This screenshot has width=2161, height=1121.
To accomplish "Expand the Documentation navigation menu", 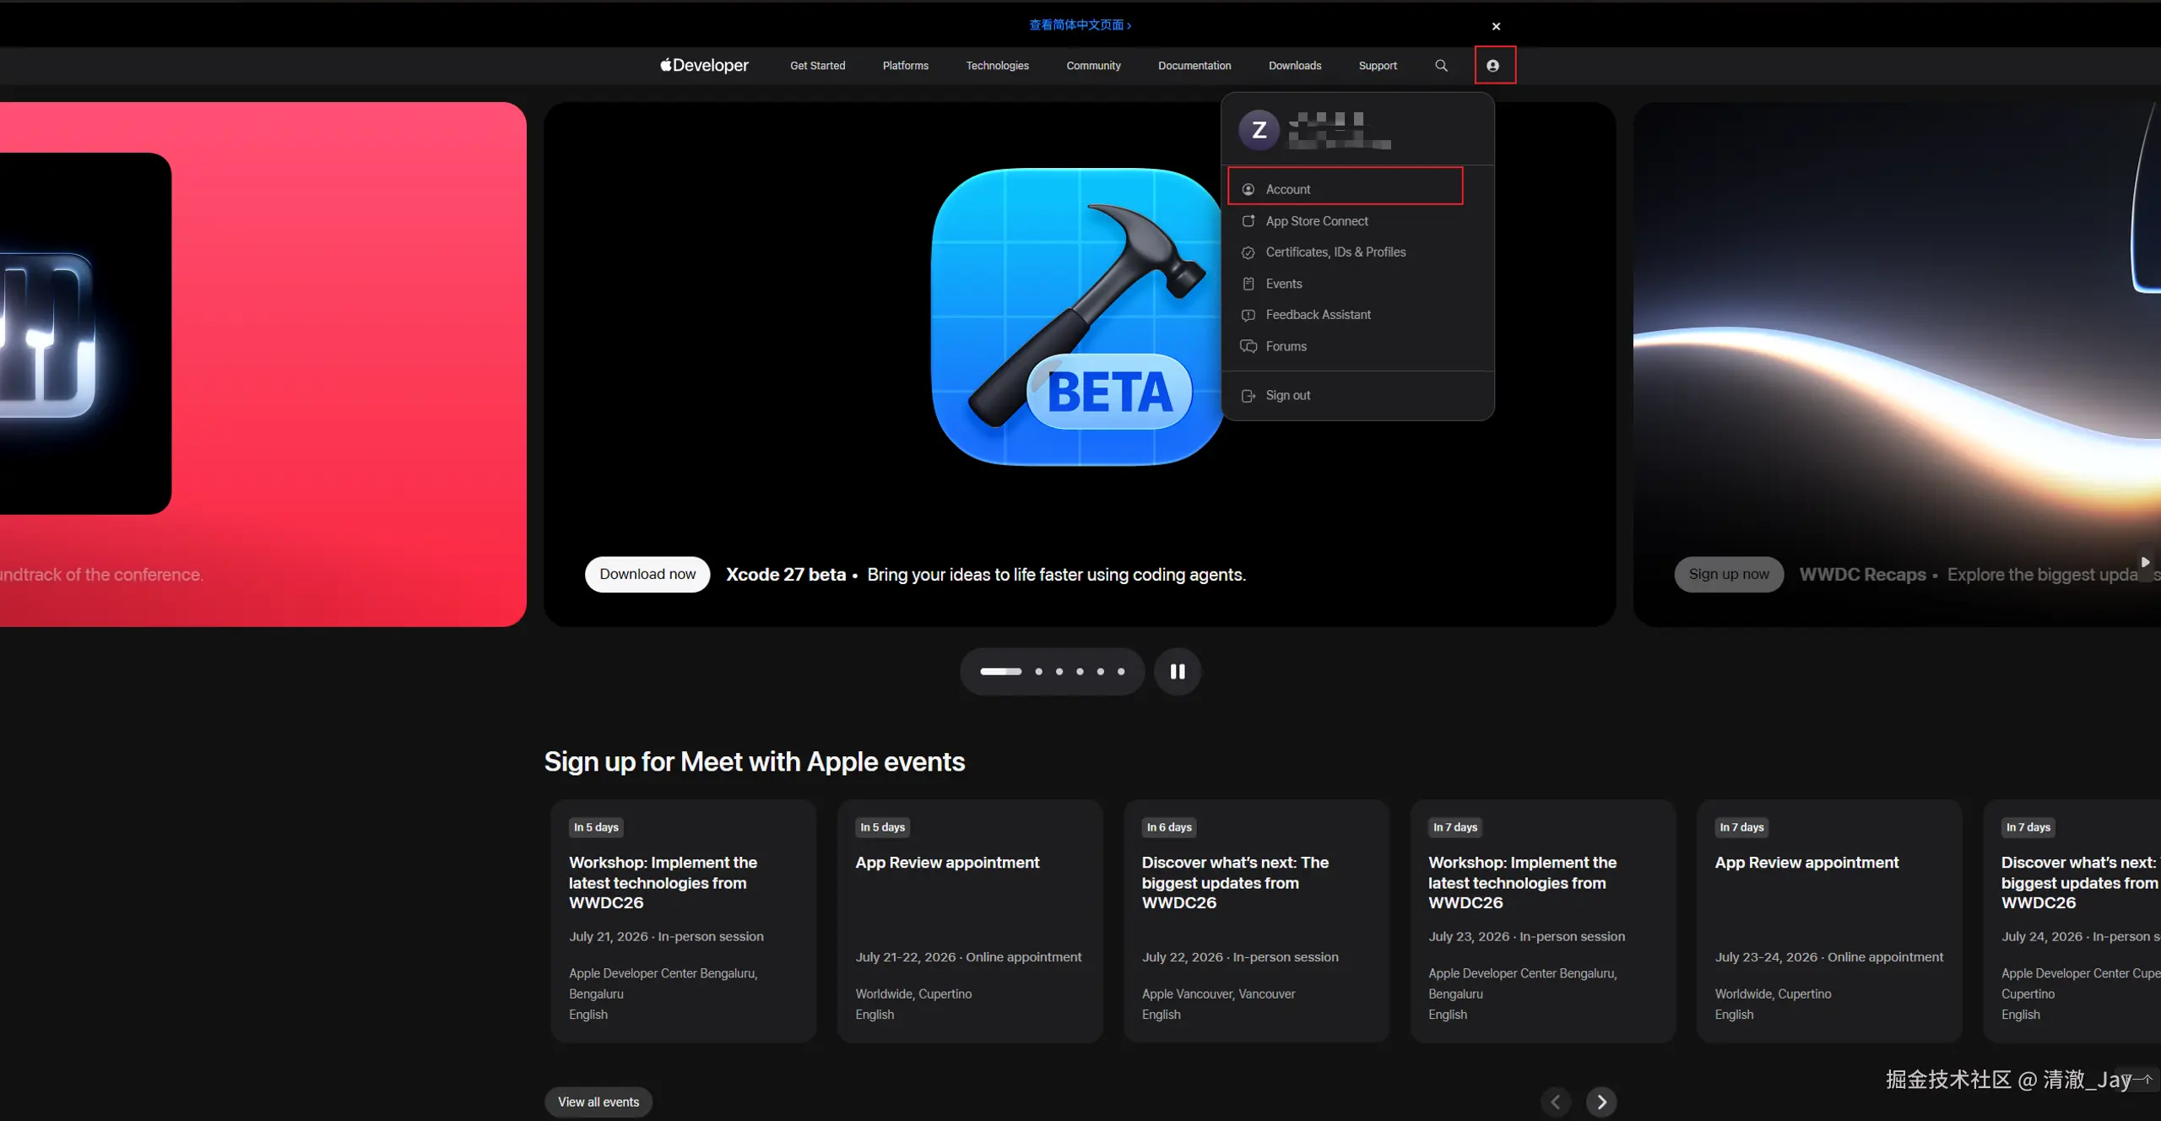I will pos(1194,66).
